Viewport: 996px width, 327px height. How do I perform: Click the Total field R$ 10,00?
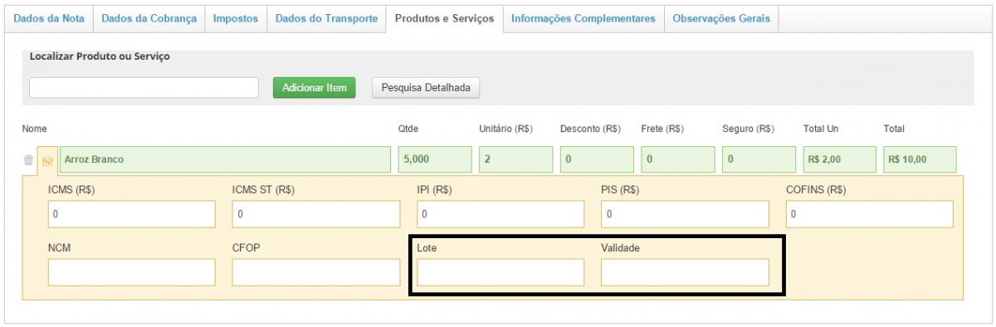(x=920, y=159)
